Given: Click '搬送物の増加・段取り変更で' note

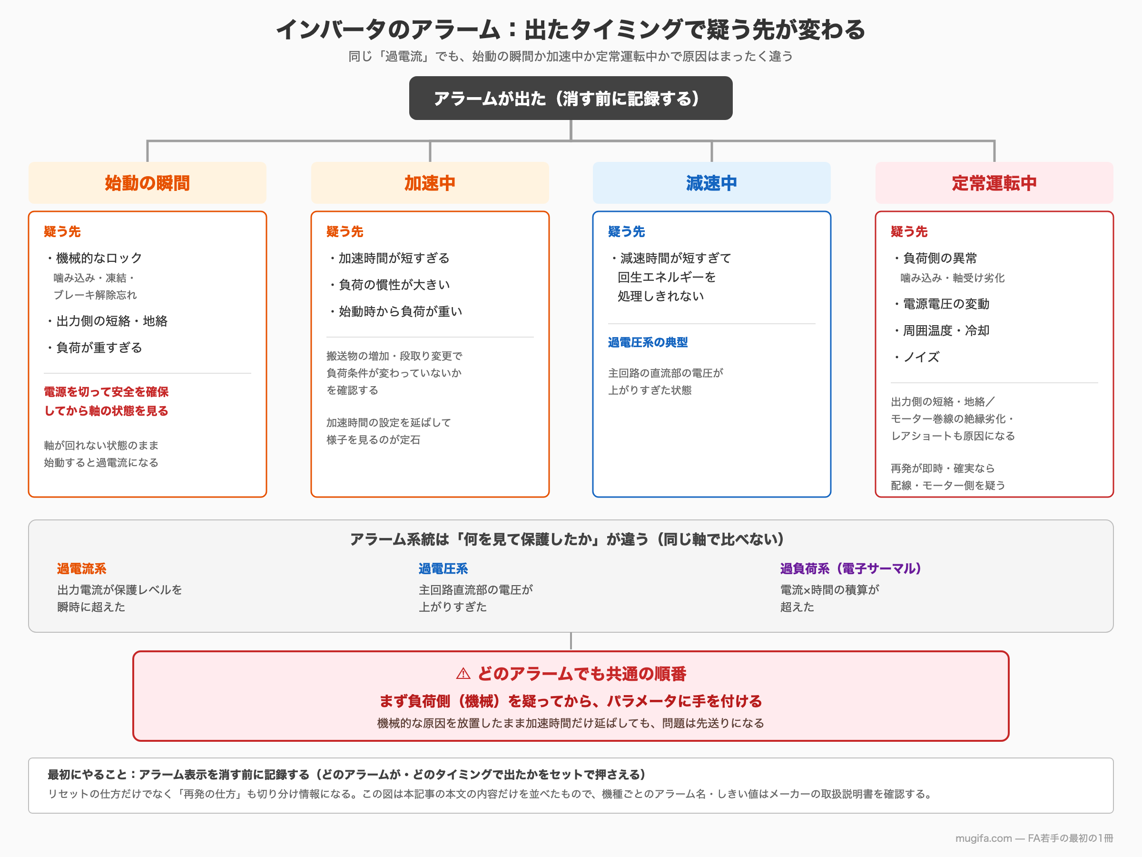Looking at the screenshot, I should (x=394, y=356).
